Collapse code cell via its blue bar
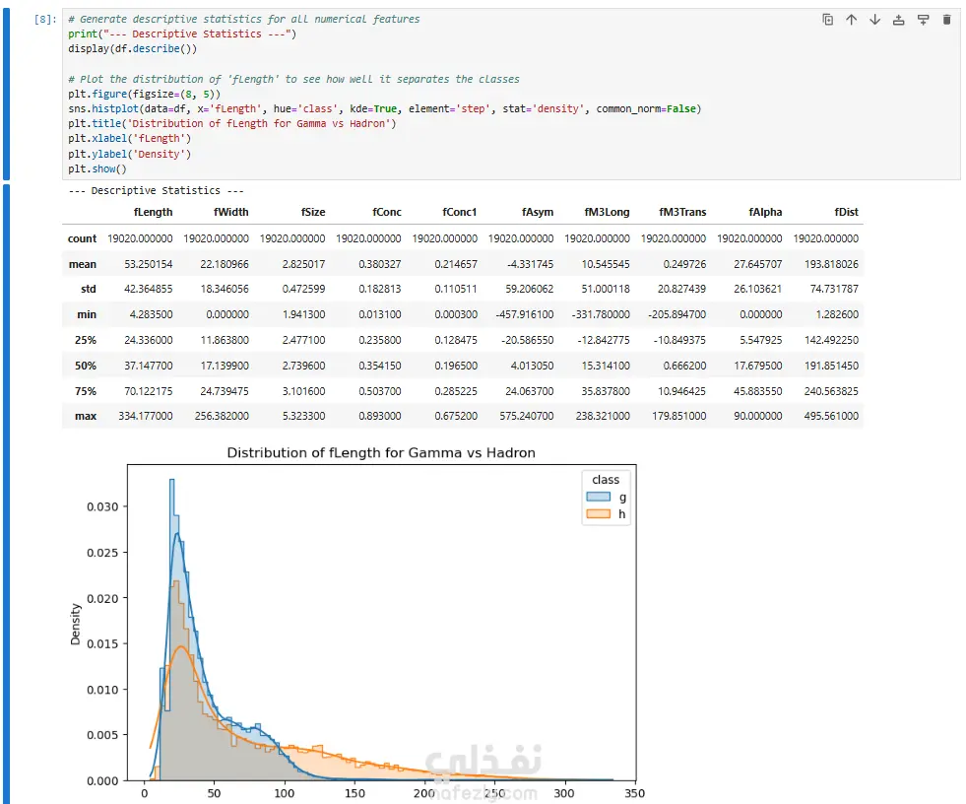The image size is (966, 804). [6, 94]
